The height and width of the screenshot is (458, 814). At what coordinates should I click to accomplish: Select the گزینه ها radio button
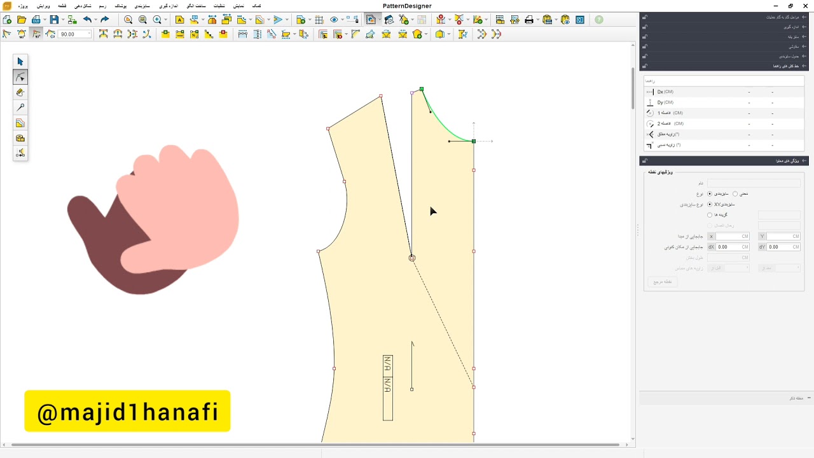710,215
